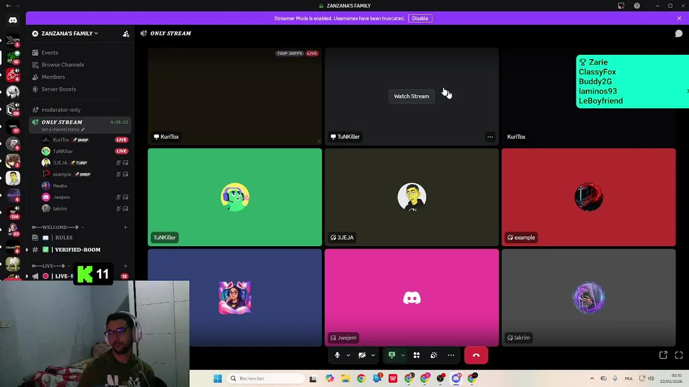689x387 pixels.
Task: Pop out the call window
Action: point(663,355)
